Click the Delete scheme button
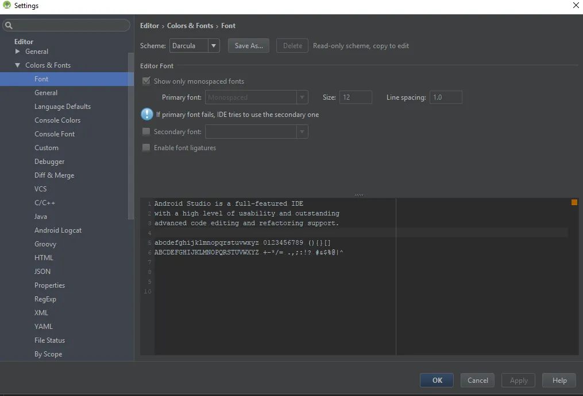 [292, 46]
